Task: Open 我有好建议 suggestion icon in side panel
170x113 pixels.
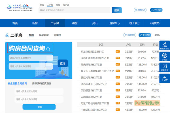Action: [x=165, y=45]
